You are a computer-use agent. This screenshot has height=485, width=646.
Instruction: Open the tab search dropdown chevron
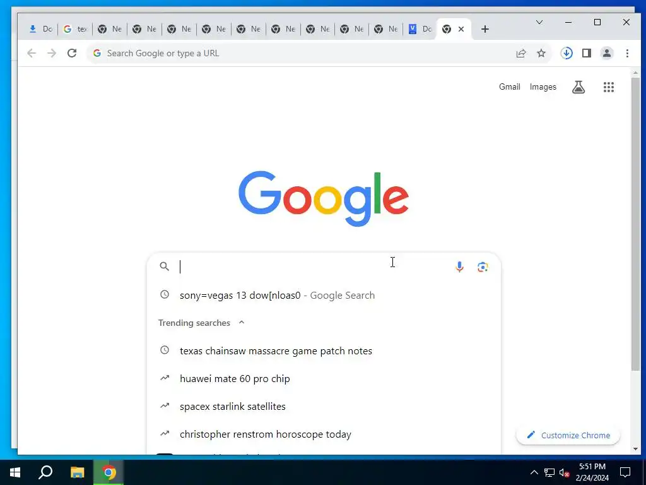point(539,22)
